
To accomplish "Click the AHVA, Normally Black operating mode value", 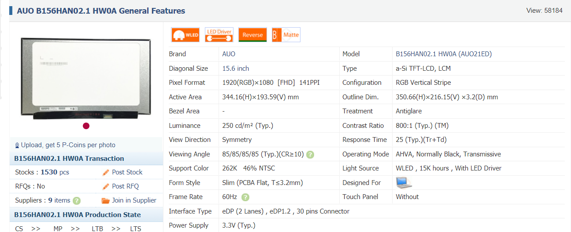I will tap(448, 154).
